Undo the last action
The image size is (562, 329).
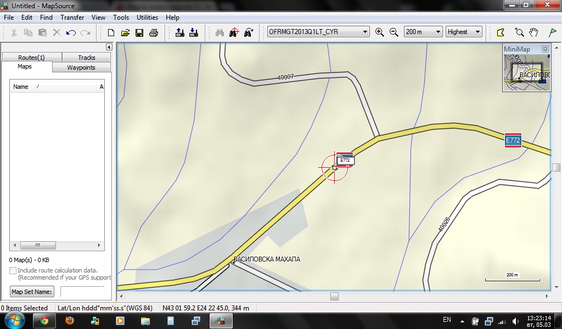(71, 32)
